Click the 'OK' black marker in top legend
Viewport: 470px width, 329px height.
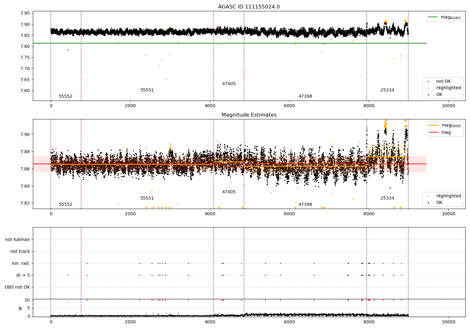coord(428,95)
